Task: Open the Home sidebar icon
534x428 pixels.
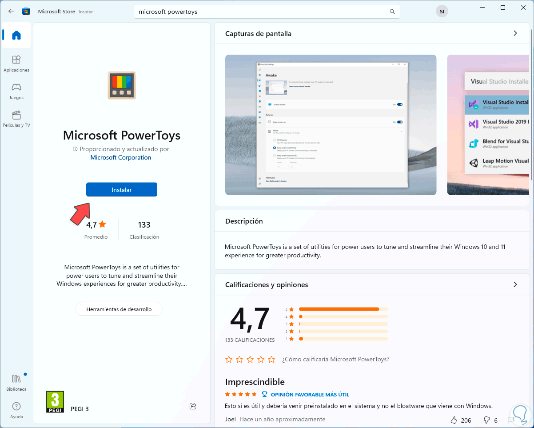Action: [16, 35]
